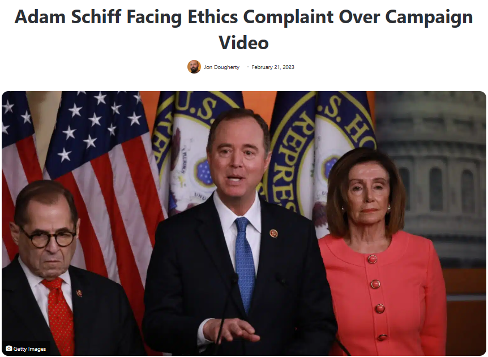488x357 pixels.
Task: Click the top button on the coral jacket
Action: [373, 259]
